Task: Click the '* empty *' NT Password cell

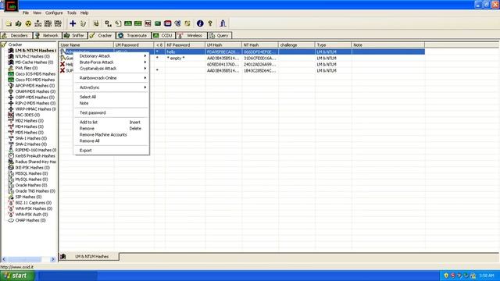Action: pos(185,58)
